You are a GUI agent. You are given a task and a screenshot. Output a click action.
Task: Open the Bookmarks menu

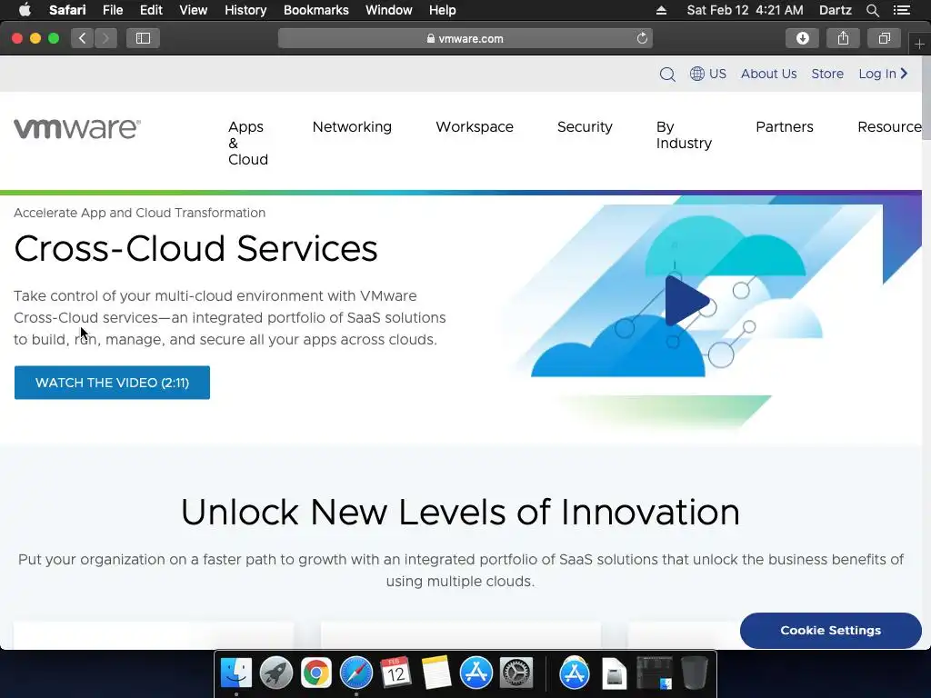[315, 10]
